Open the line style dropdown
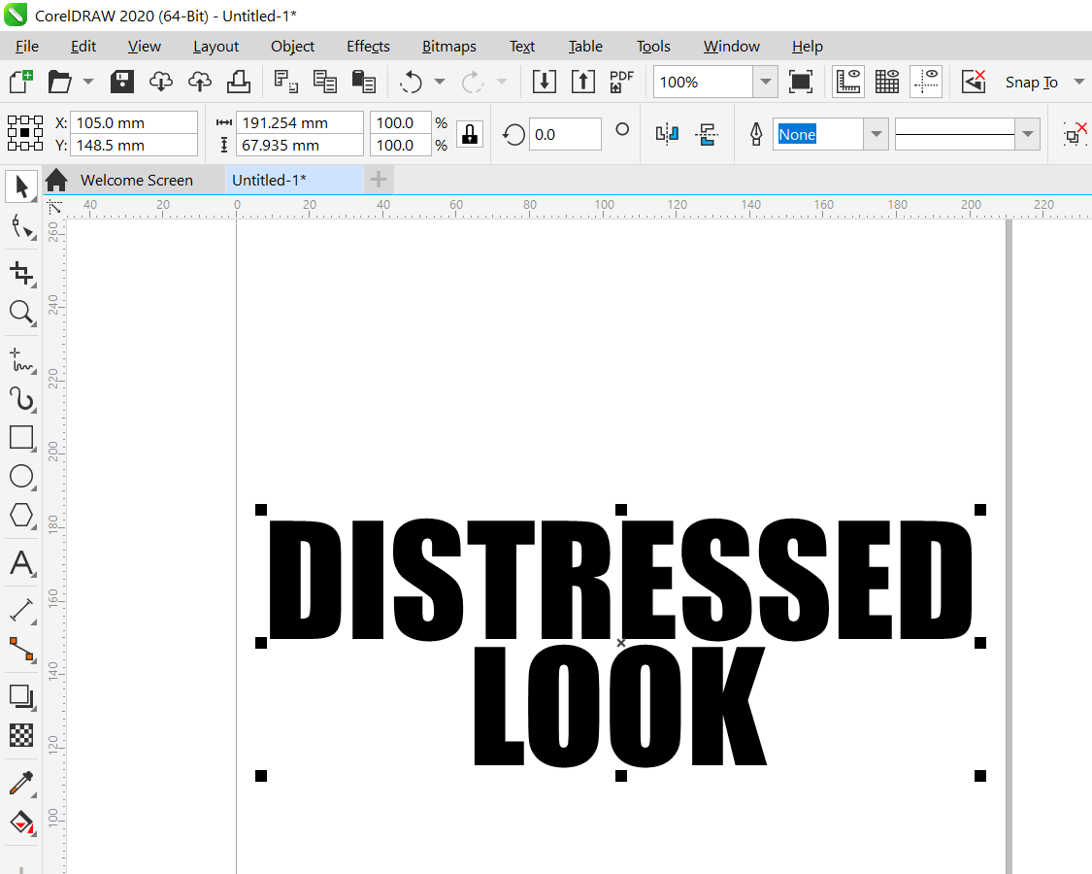This screenshot has width=1092, height=874. pyautogui.click(x=1027, y=134)
